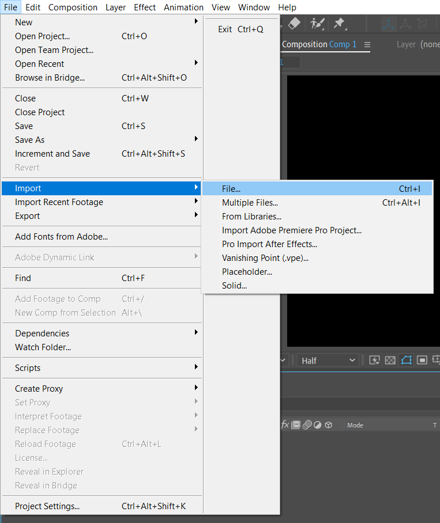Screen dimensions: 440x523
Task: Select the Puppet Pin tool
Action: (x=340, y=24)
